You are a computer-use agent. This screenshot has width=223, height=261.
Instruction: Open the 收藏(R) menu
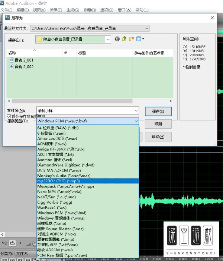(x=90, y=10)
